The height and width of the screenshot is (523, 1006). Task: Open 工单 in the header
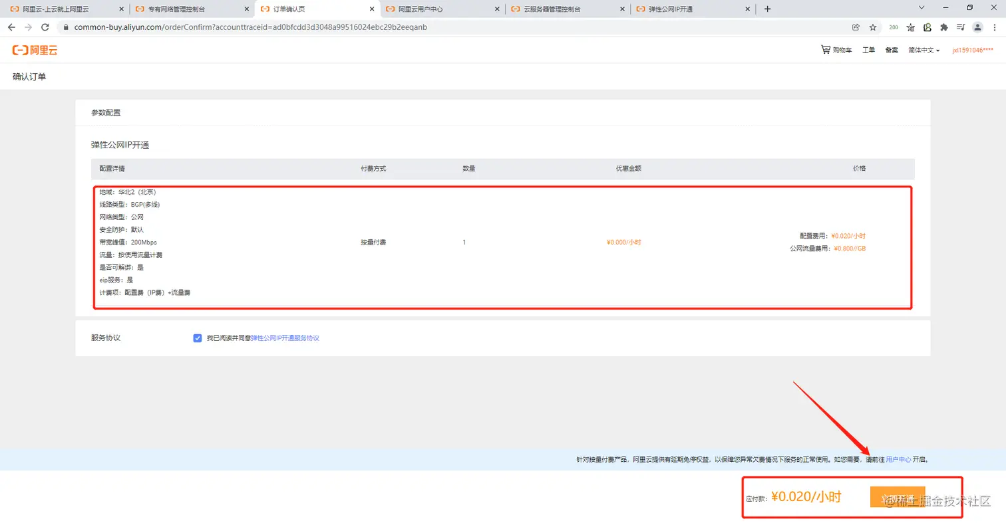868,51
